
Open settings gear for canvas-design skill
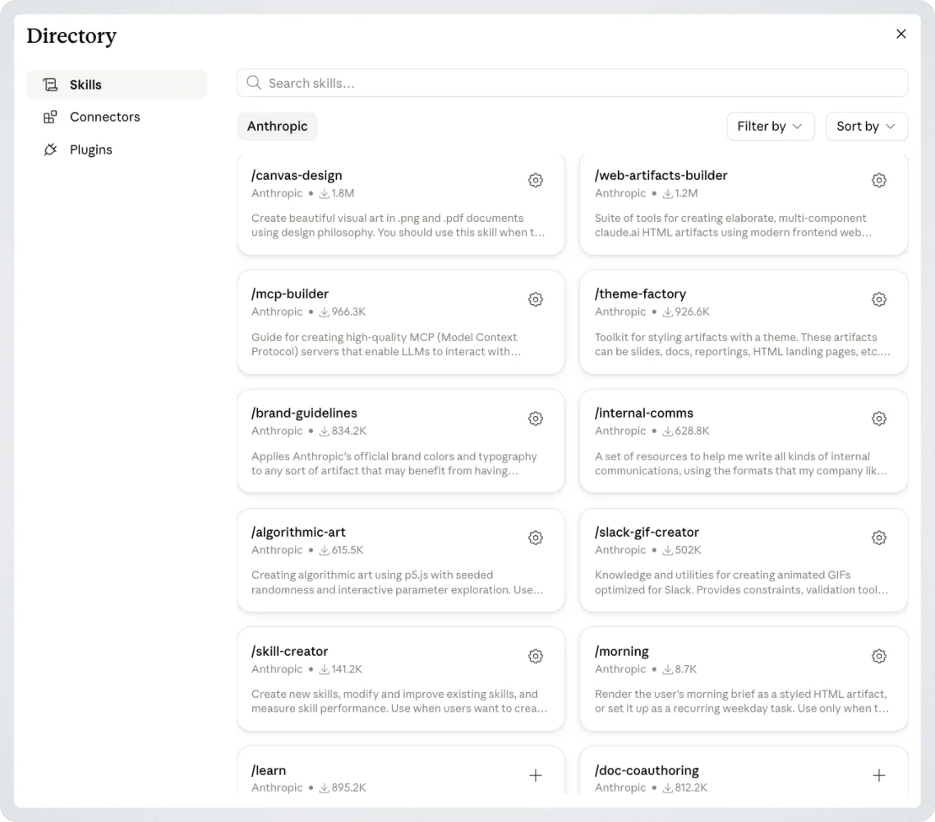[x=536, y=180]
